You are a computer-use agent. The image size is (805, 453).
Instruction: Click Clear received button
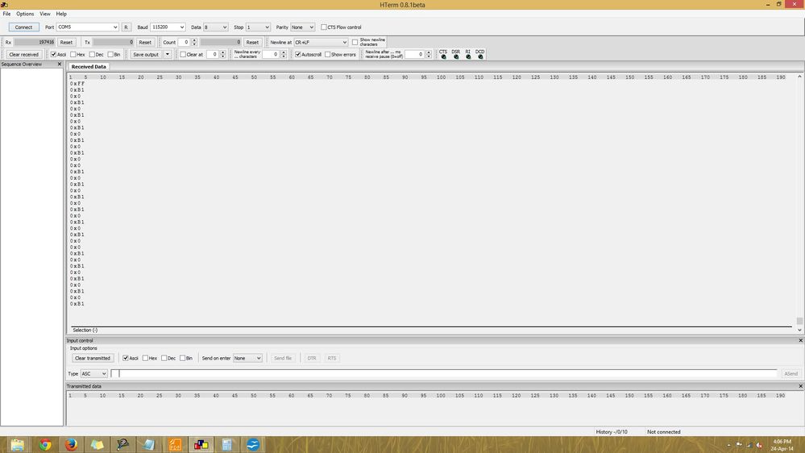[23, 55]
